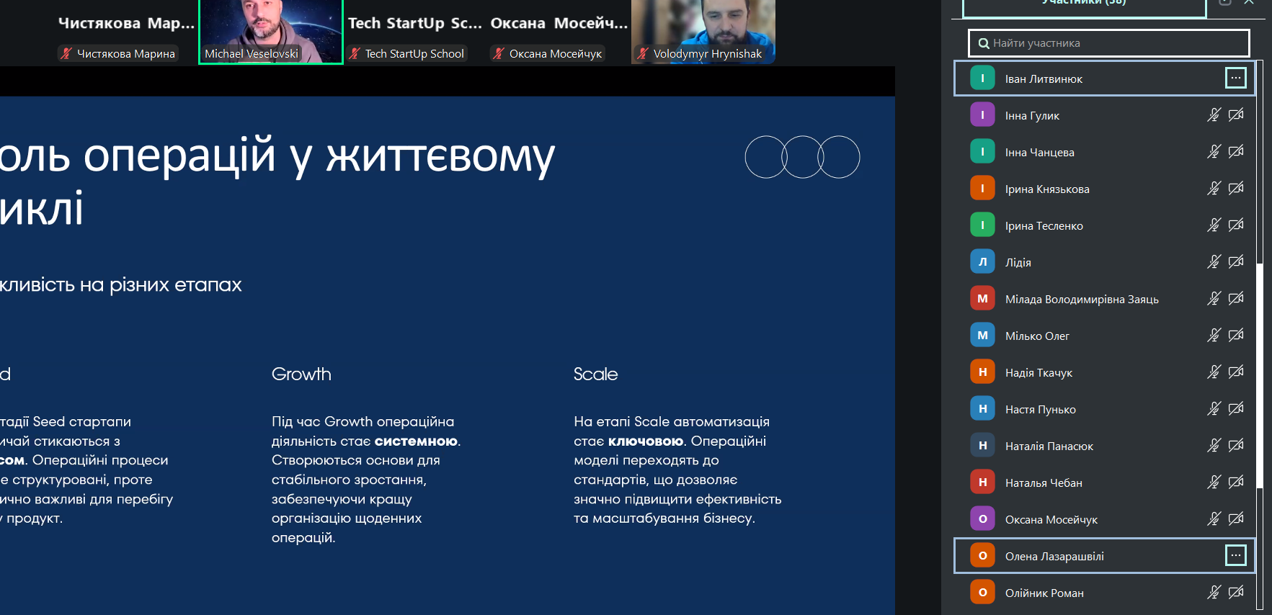Screen dimensions: 1272x615
Task: Select participant Мілада Володимирівна Заяць in list
Action: (x=1081, y=299)
